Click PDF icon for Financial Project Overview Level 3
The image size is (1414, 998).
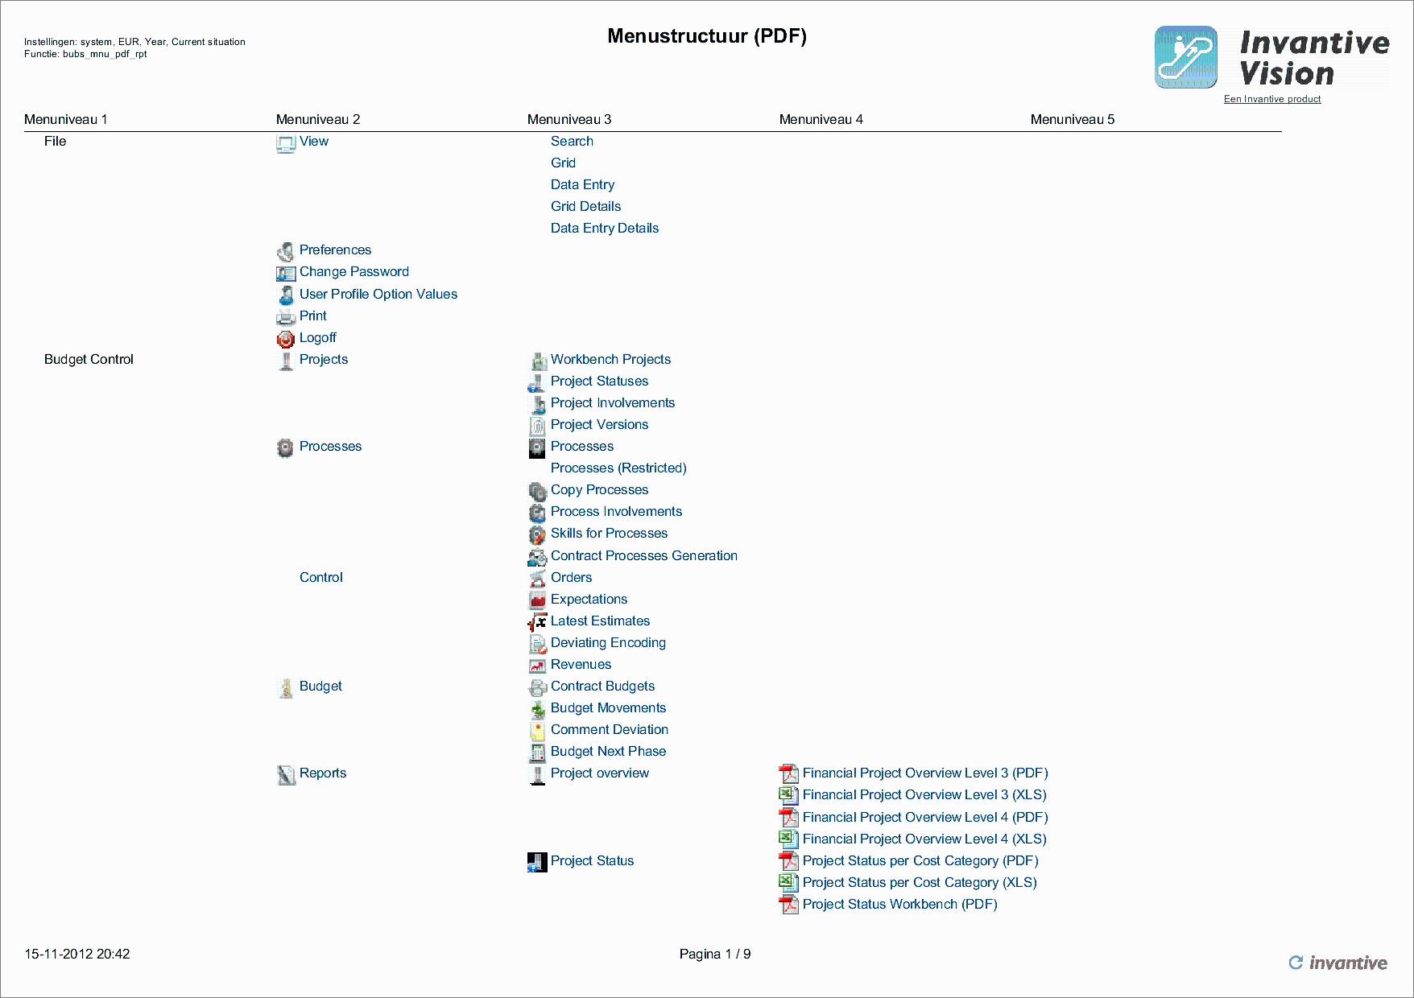pyautogui.click(x=789, y=774)
